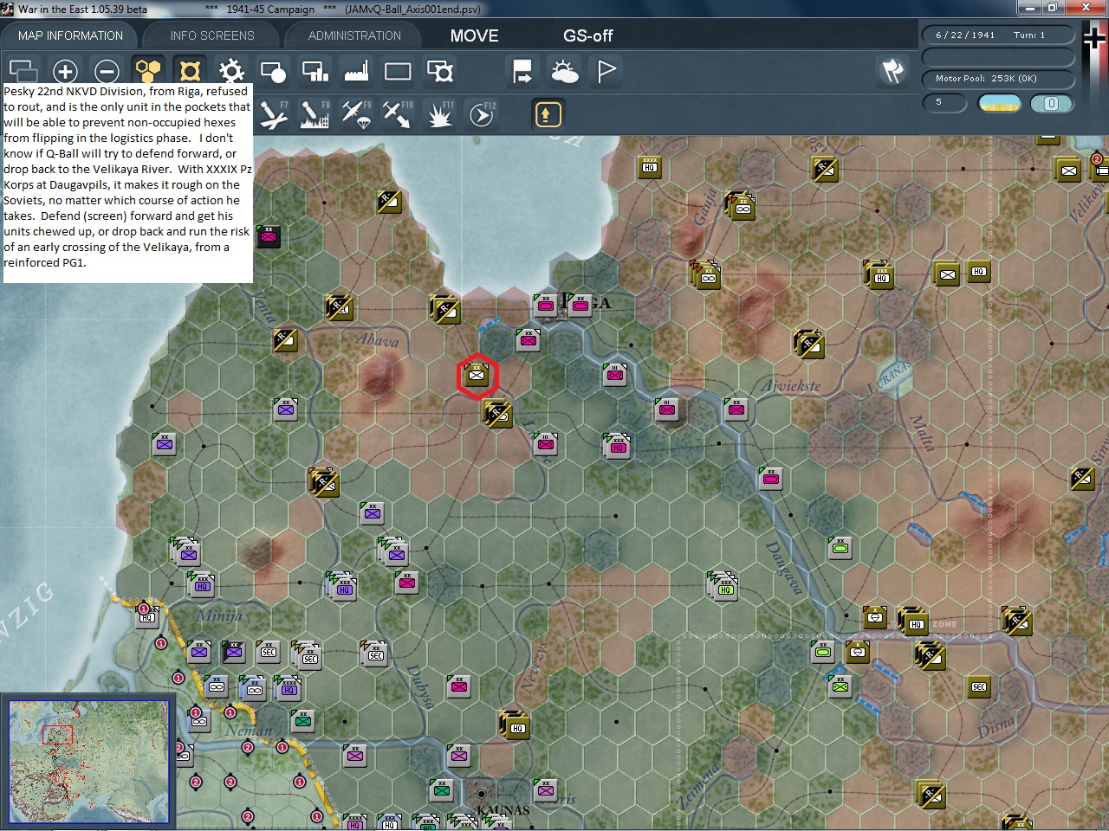Click the field showing number 5

pos(944,103)
